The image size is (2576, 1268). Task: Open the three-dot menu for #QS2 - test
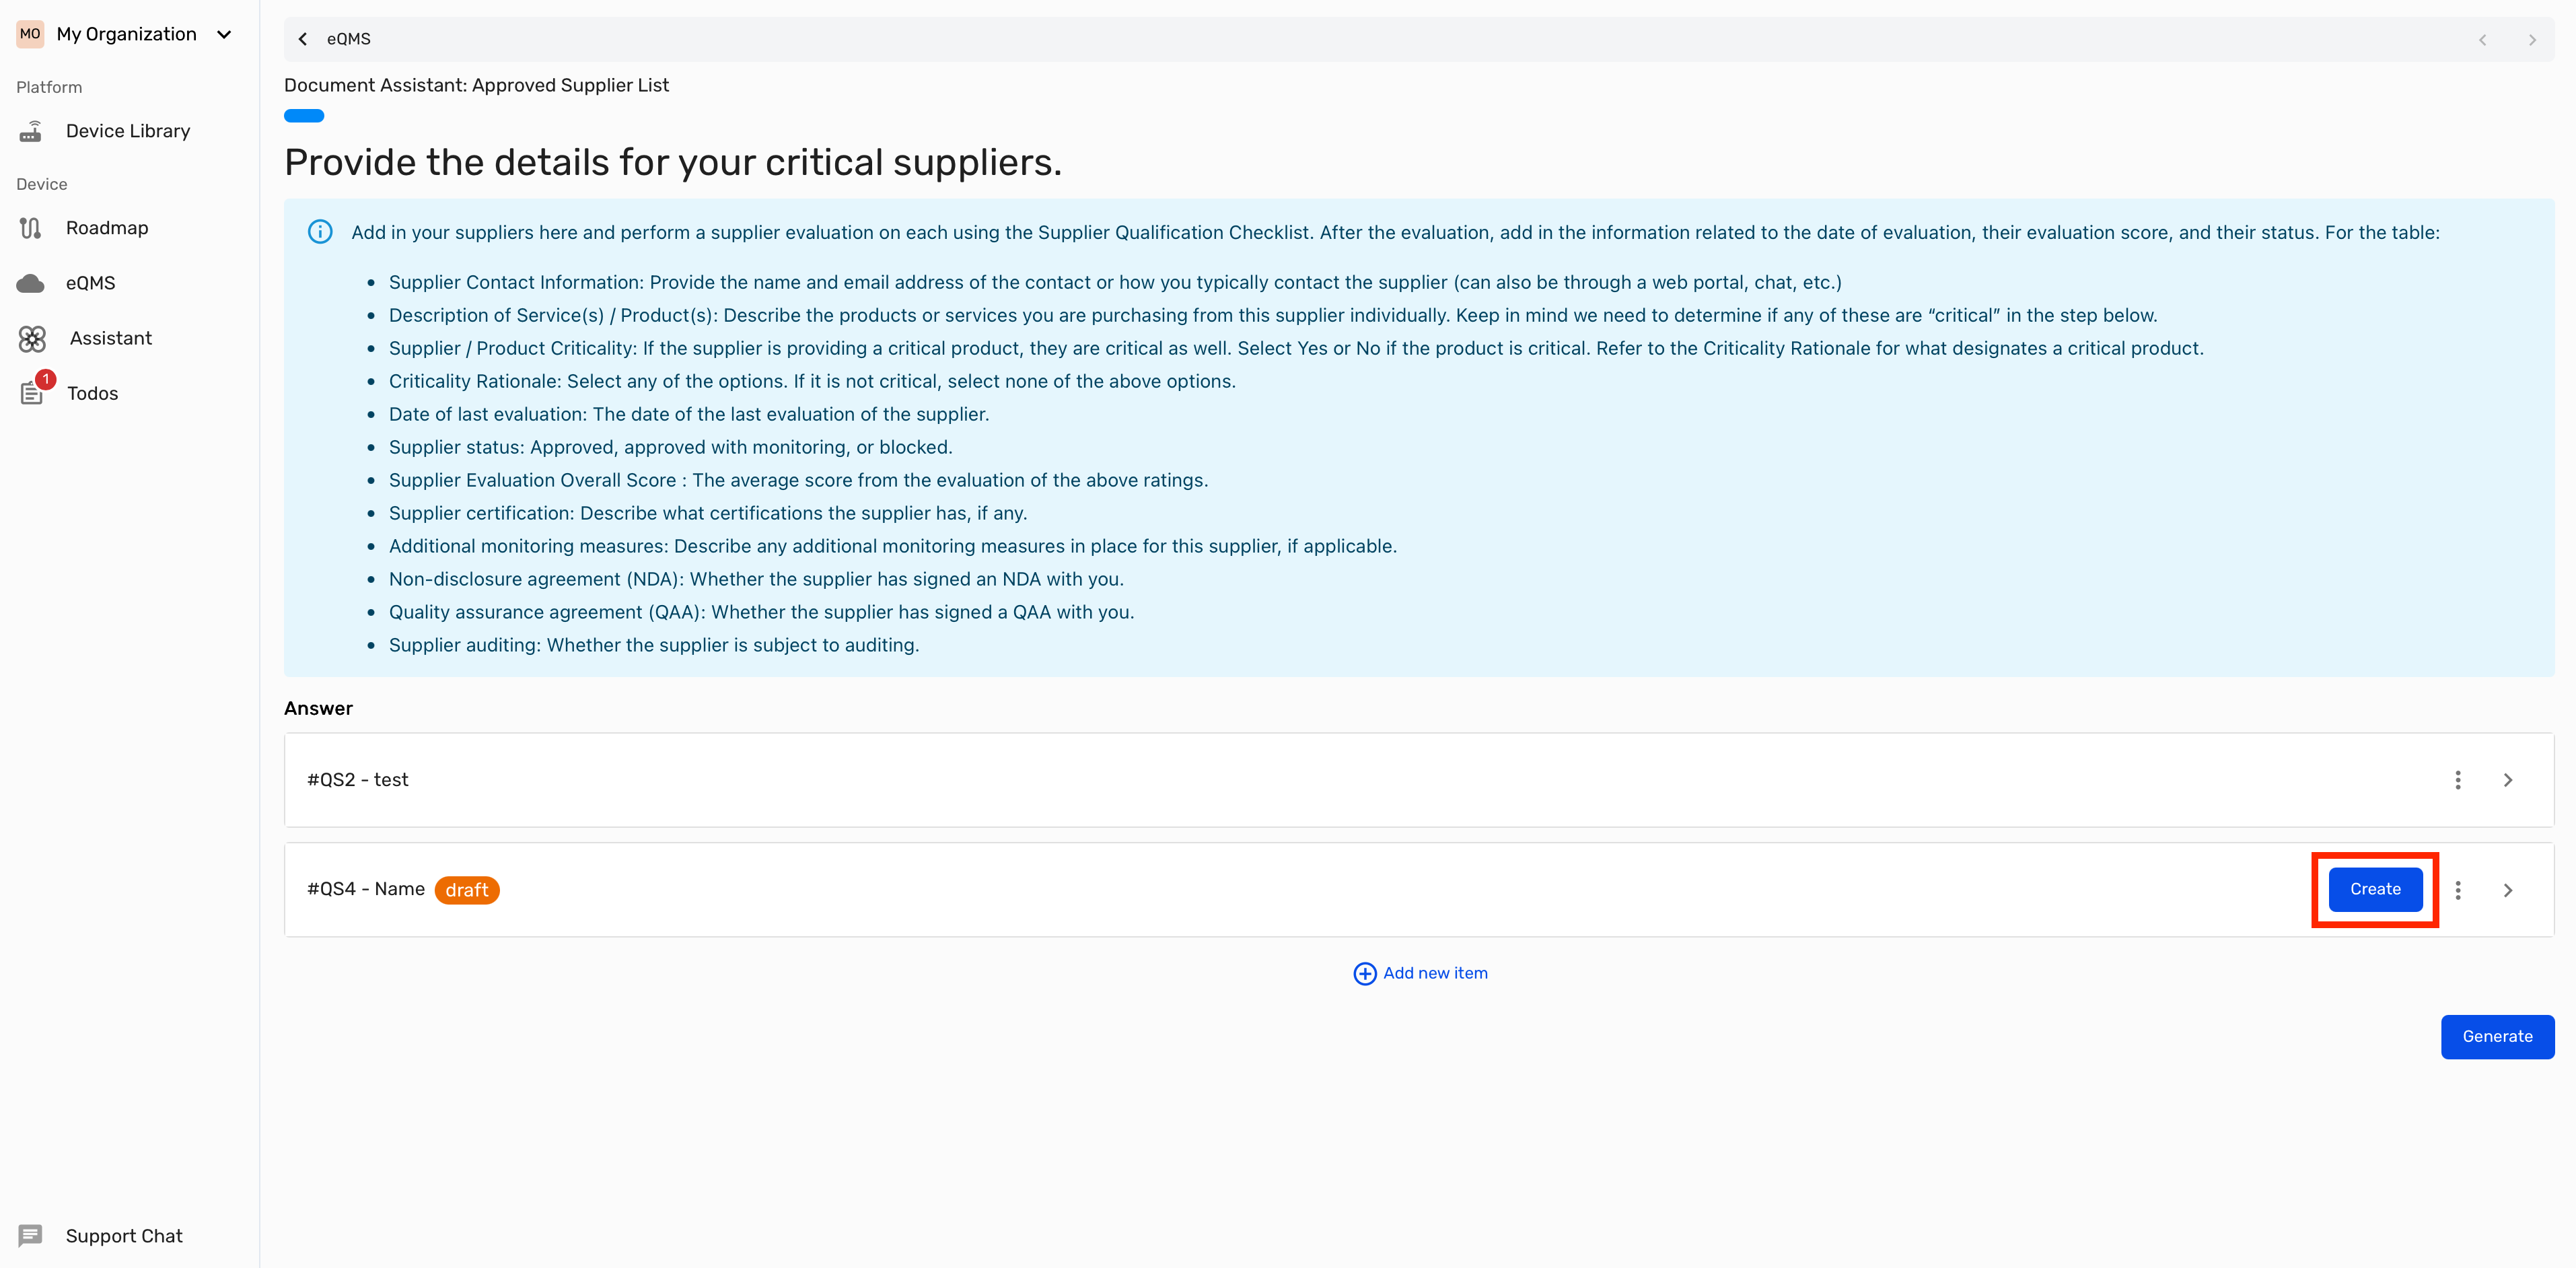tap(2458, 780)
